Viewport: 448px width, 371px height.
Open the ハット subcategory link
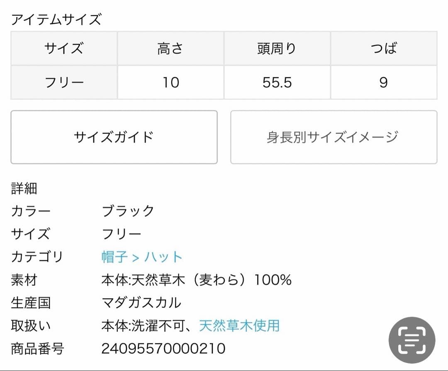[163, 257]
